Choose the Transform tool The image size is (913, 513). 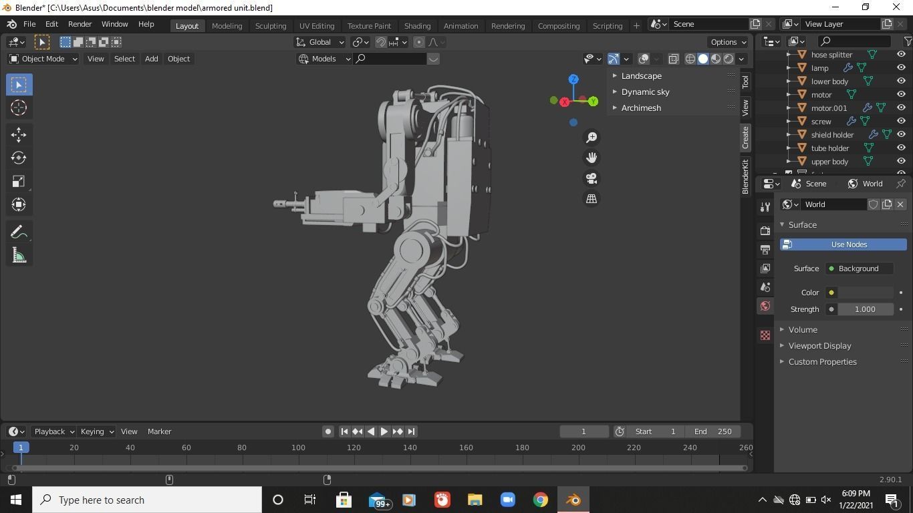coord(19,204)
